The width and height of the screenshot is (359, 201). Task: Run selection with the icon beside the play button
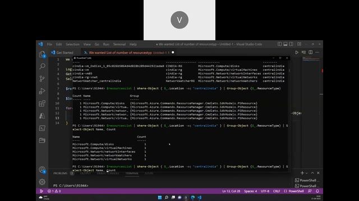pos(303,52)
